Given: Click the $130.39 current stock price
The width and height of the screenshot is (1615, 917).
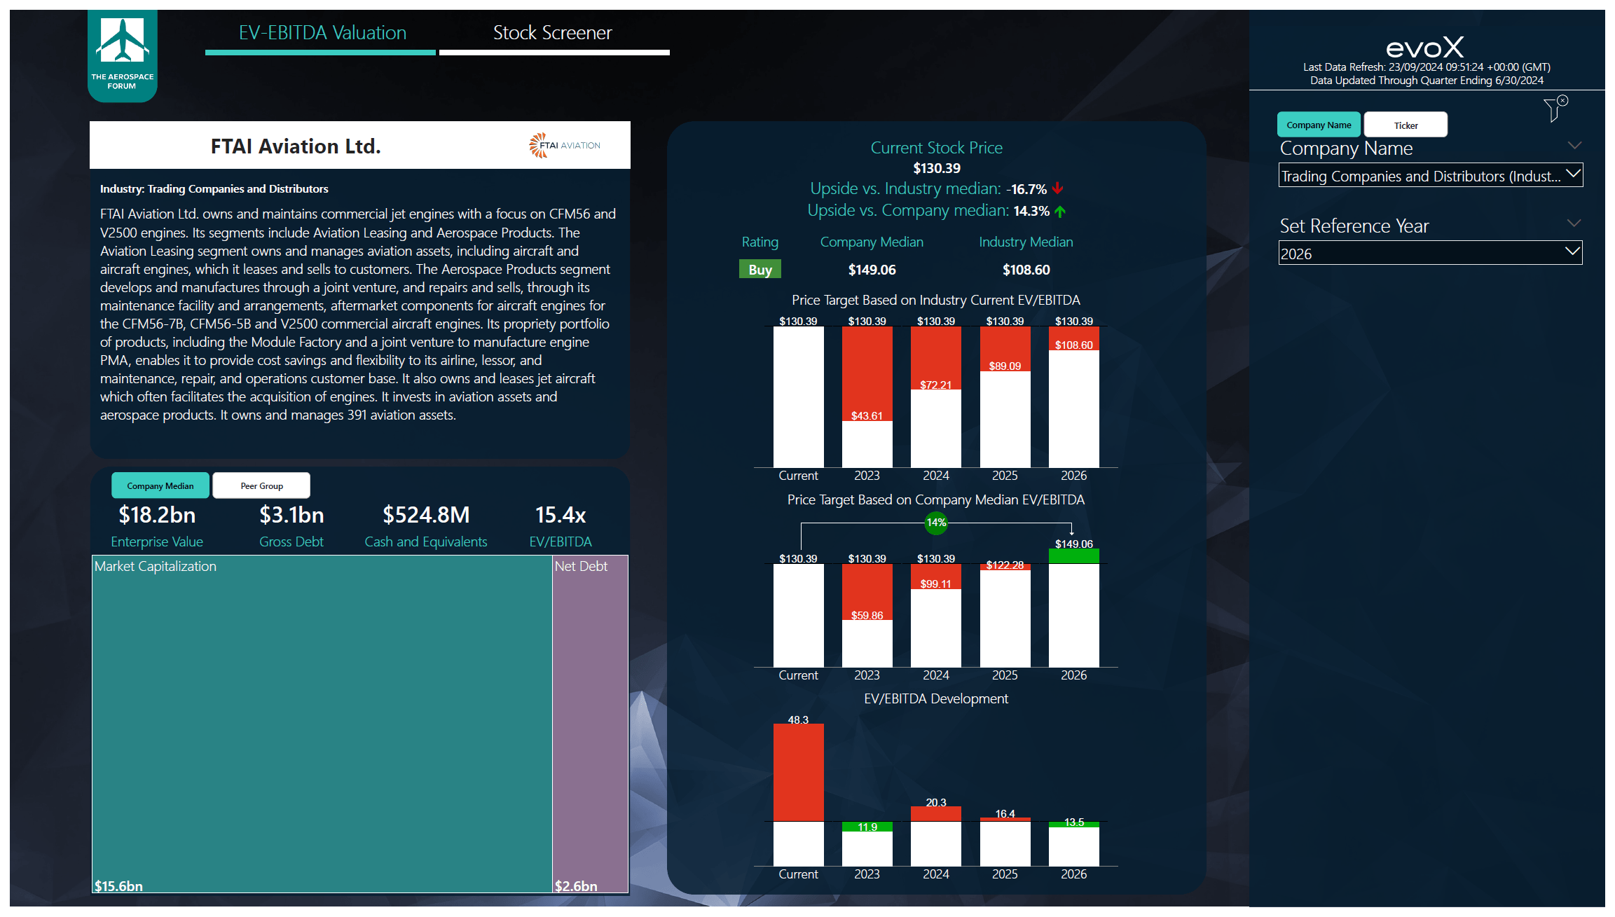Looking at the screenshot, I should pos(937,168).
